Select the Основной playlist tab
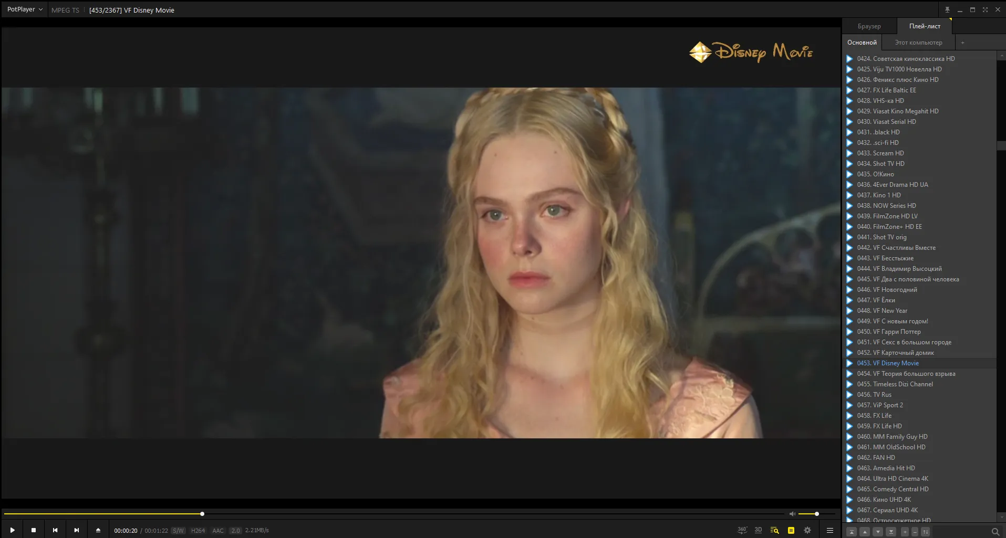1006x538 pixels. [862, 43]
